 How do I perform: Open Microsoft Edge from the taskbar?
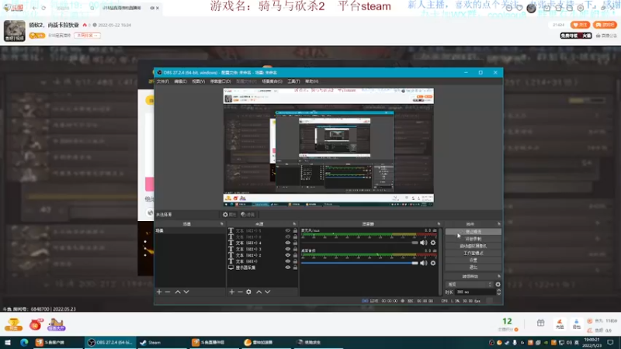click(24, 342)
